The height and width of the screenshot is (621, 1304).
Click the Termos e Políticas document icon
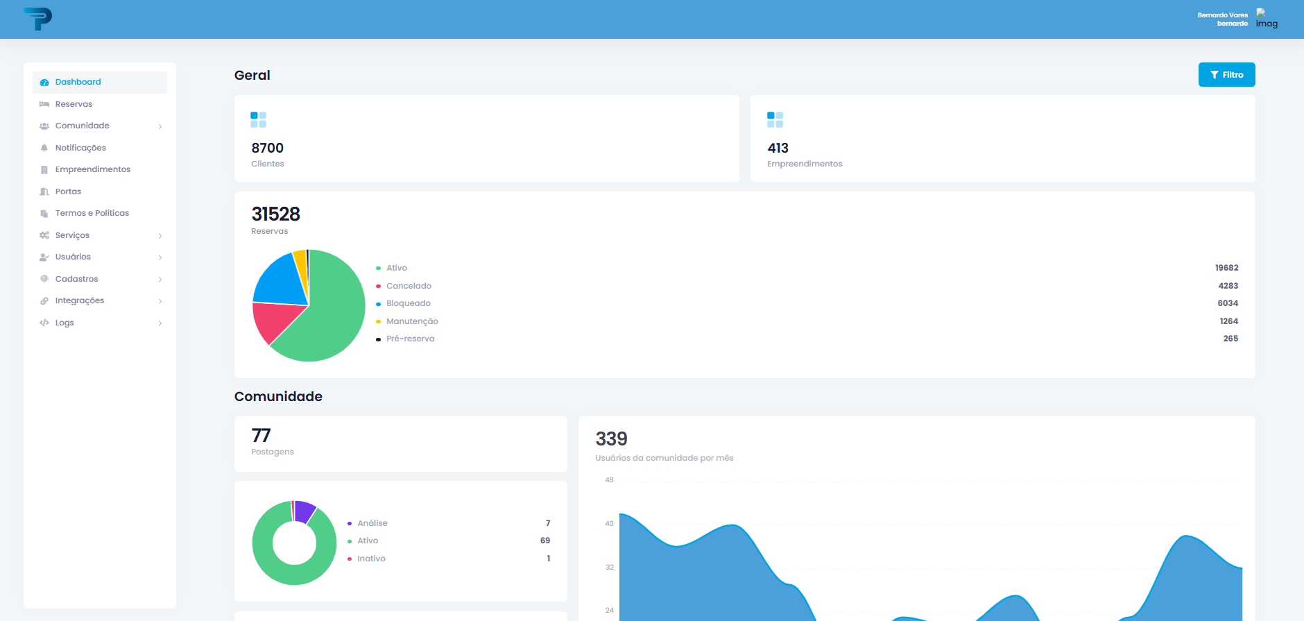pyautogui.click(x=44, y=214)
